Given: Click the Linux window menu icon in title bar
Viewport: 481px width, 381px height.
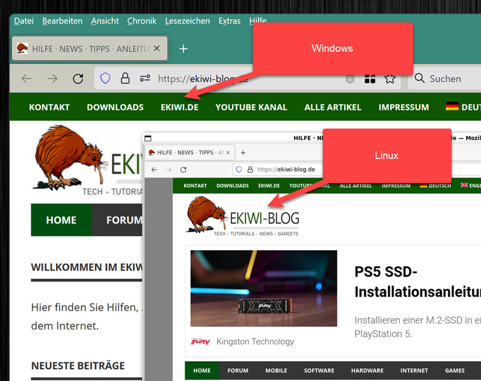Looking at the screenshot, I should [148, 139].
